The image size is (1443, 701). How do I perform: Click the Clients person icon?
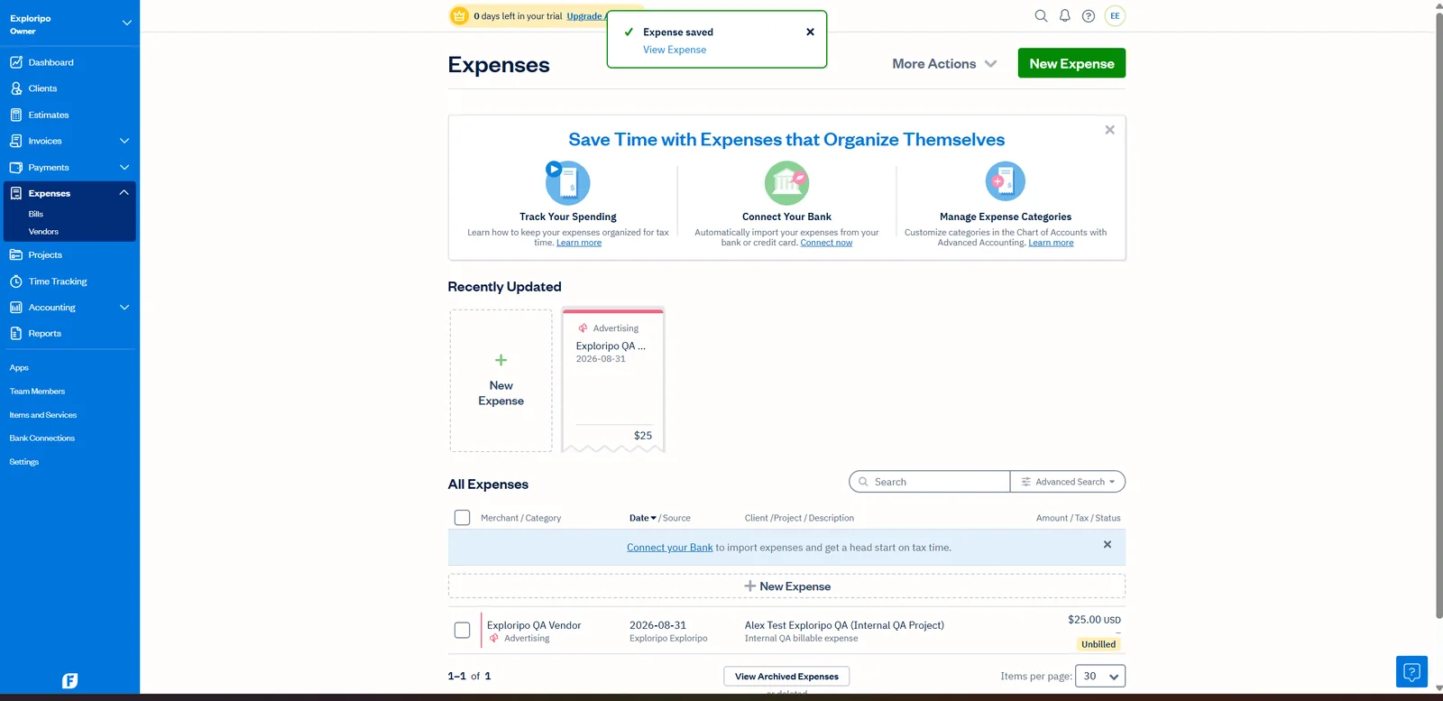[16, 88]
